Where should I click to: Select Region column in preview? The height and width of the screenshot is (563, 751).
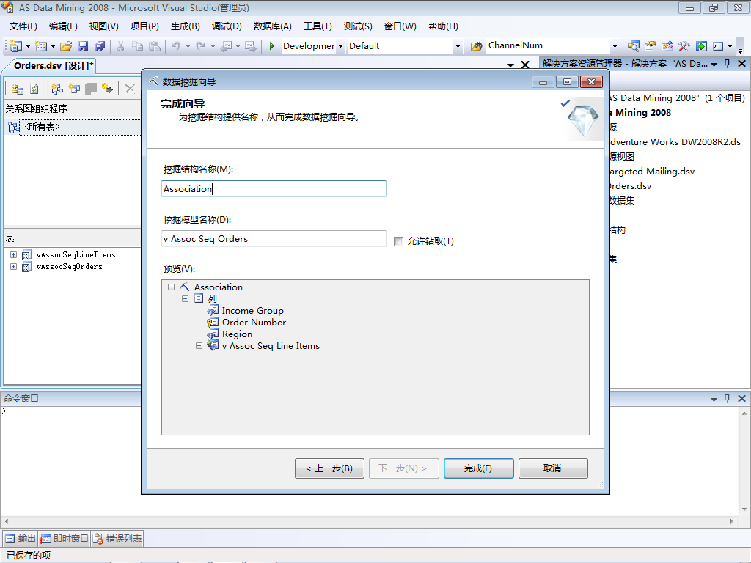(237, 334)
